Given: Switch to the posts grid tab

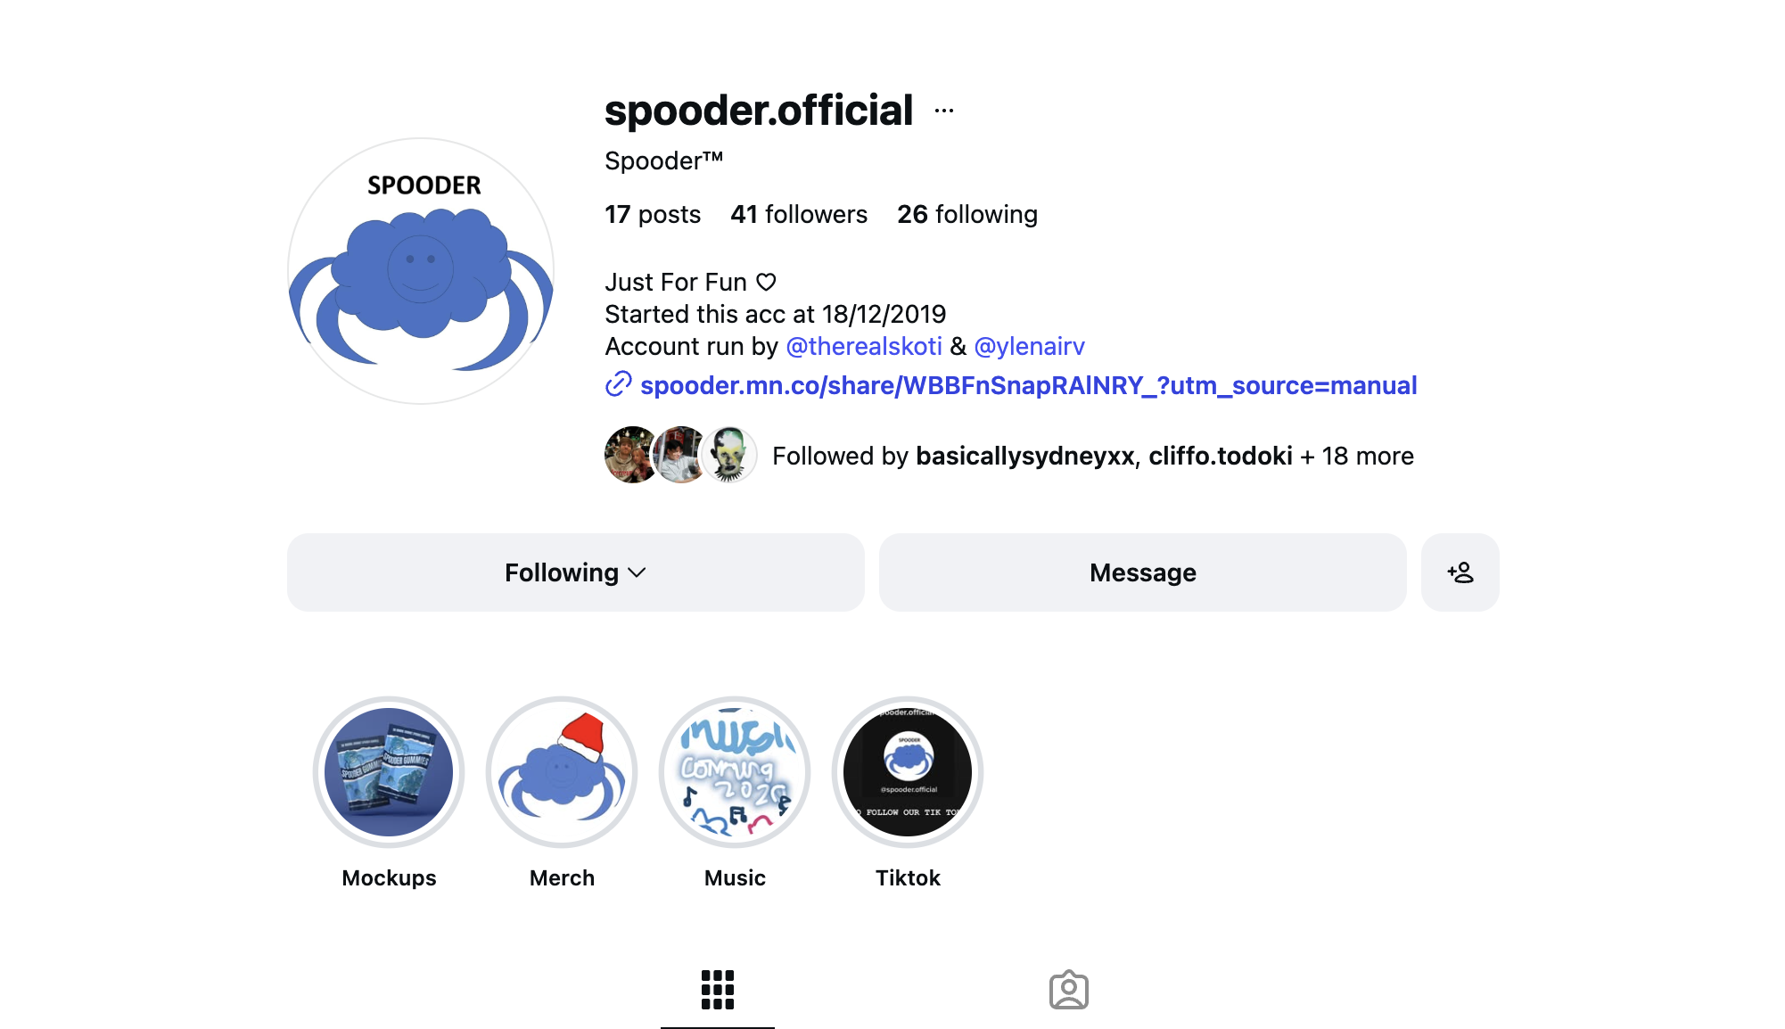Looking at the screenshot, I should 718,990.
